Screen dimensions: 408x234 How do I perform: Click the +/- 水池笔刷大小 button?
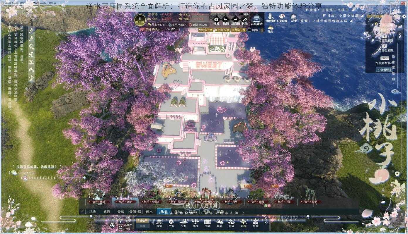pos(384,58)
